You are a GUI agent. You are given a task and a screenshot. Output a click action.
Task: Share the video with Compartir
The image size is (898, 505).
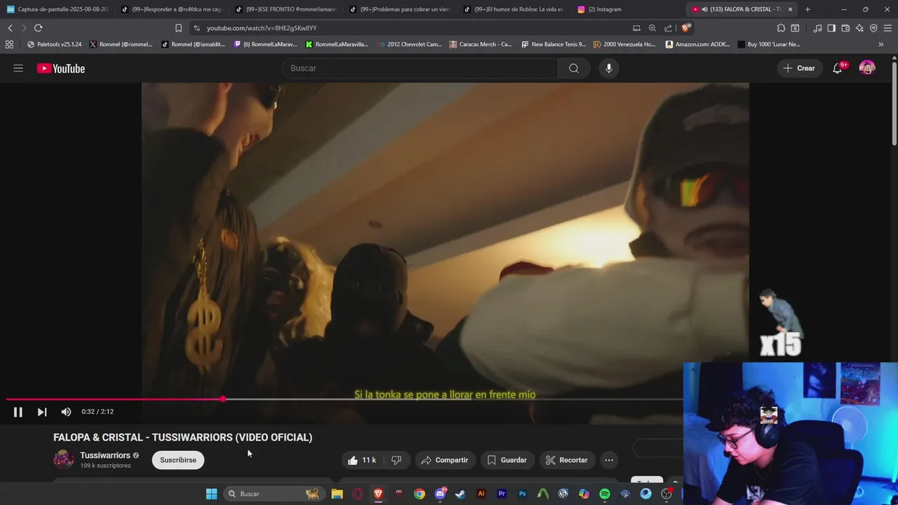tap(445, 460)
